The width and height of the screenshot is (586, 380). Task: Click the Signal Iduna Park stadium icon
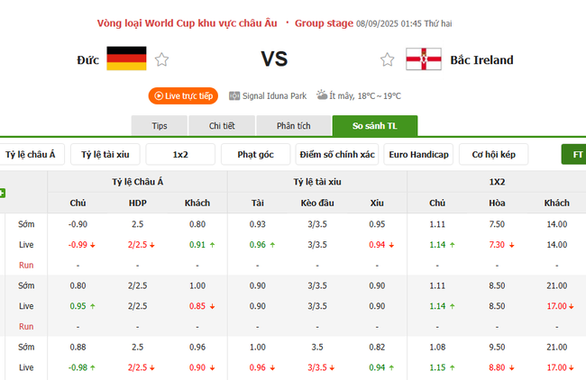[234, 95]
